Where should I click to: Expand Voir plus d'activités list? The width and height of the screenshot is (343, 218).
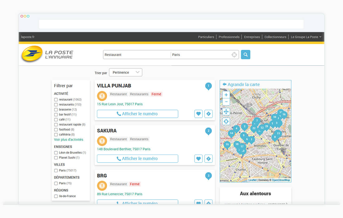(x=69, y=140)
